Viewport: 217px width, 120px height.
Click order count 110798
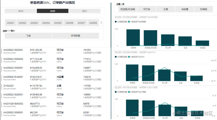coord(87,86)
